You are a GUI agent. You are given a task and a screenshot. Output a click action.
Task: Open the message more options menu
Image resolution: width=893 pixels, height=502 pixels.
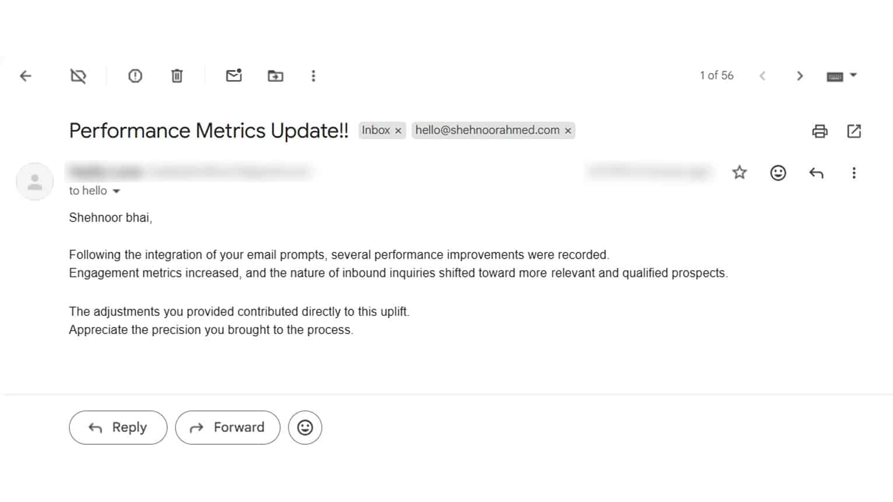pos(854,173)
